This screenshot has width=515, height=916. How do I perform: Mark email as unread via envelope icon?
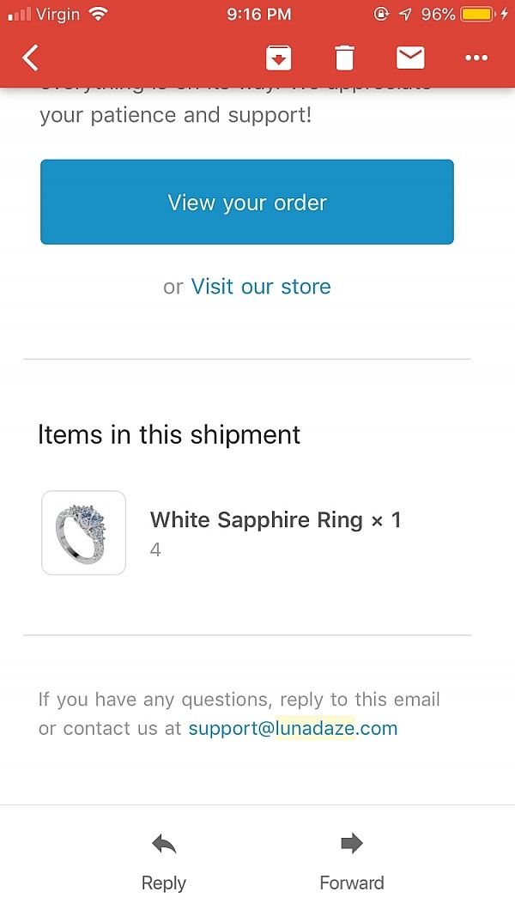pyautogui.click(x=410, y=58)
